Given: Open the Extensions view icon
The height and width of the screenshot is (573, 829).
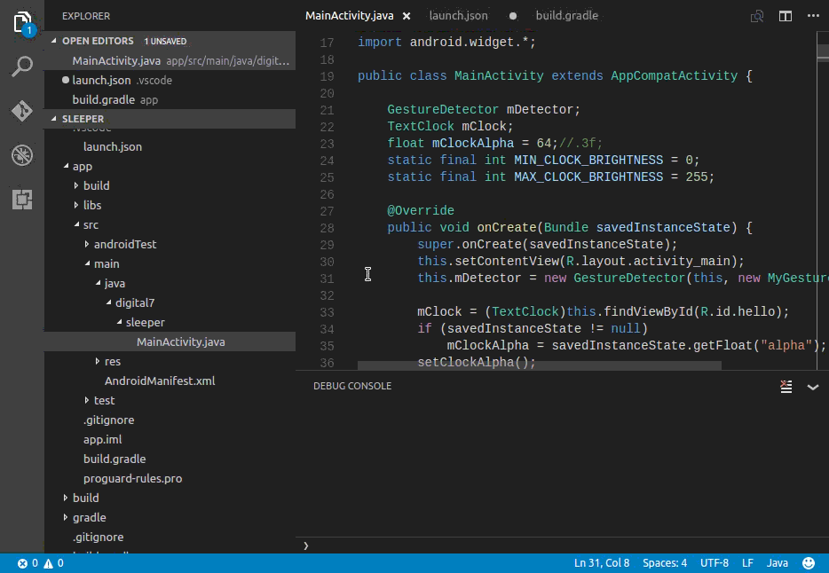Looking at the screenshot, I should click(x=22, y=200).
